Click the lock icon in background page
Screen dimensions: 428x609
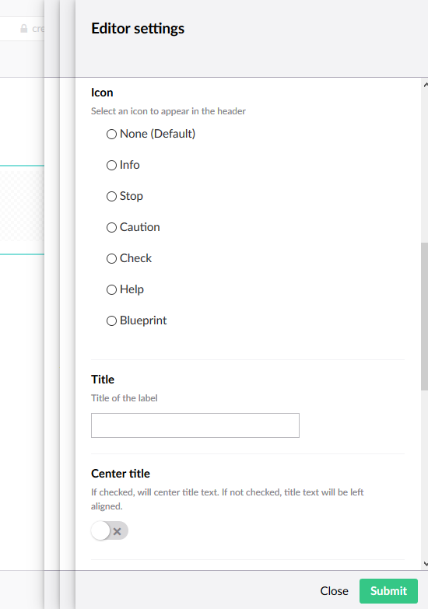click(24, 28)
